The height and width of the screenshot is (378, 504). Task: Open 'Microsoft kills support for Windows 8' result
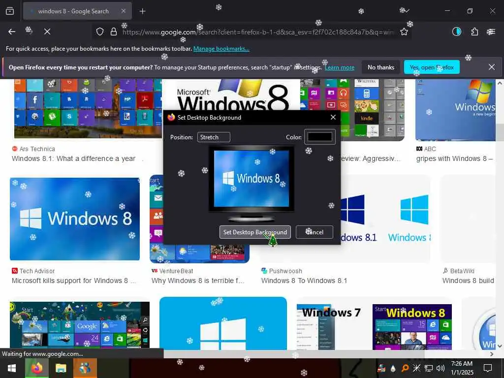tap(74, 281)
